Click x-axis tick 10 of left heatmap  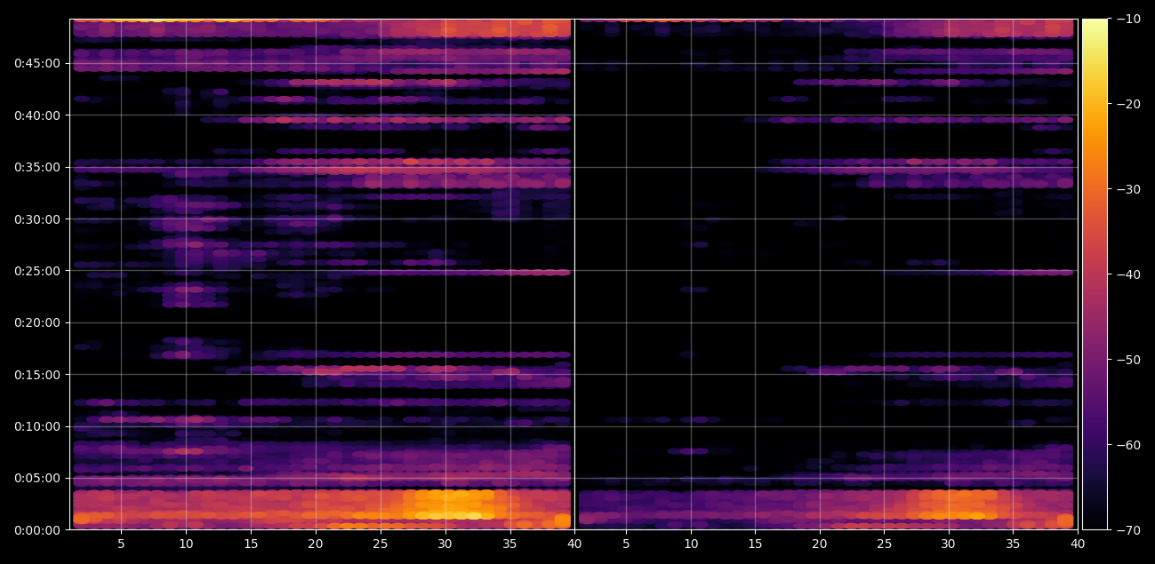point(186,543)
